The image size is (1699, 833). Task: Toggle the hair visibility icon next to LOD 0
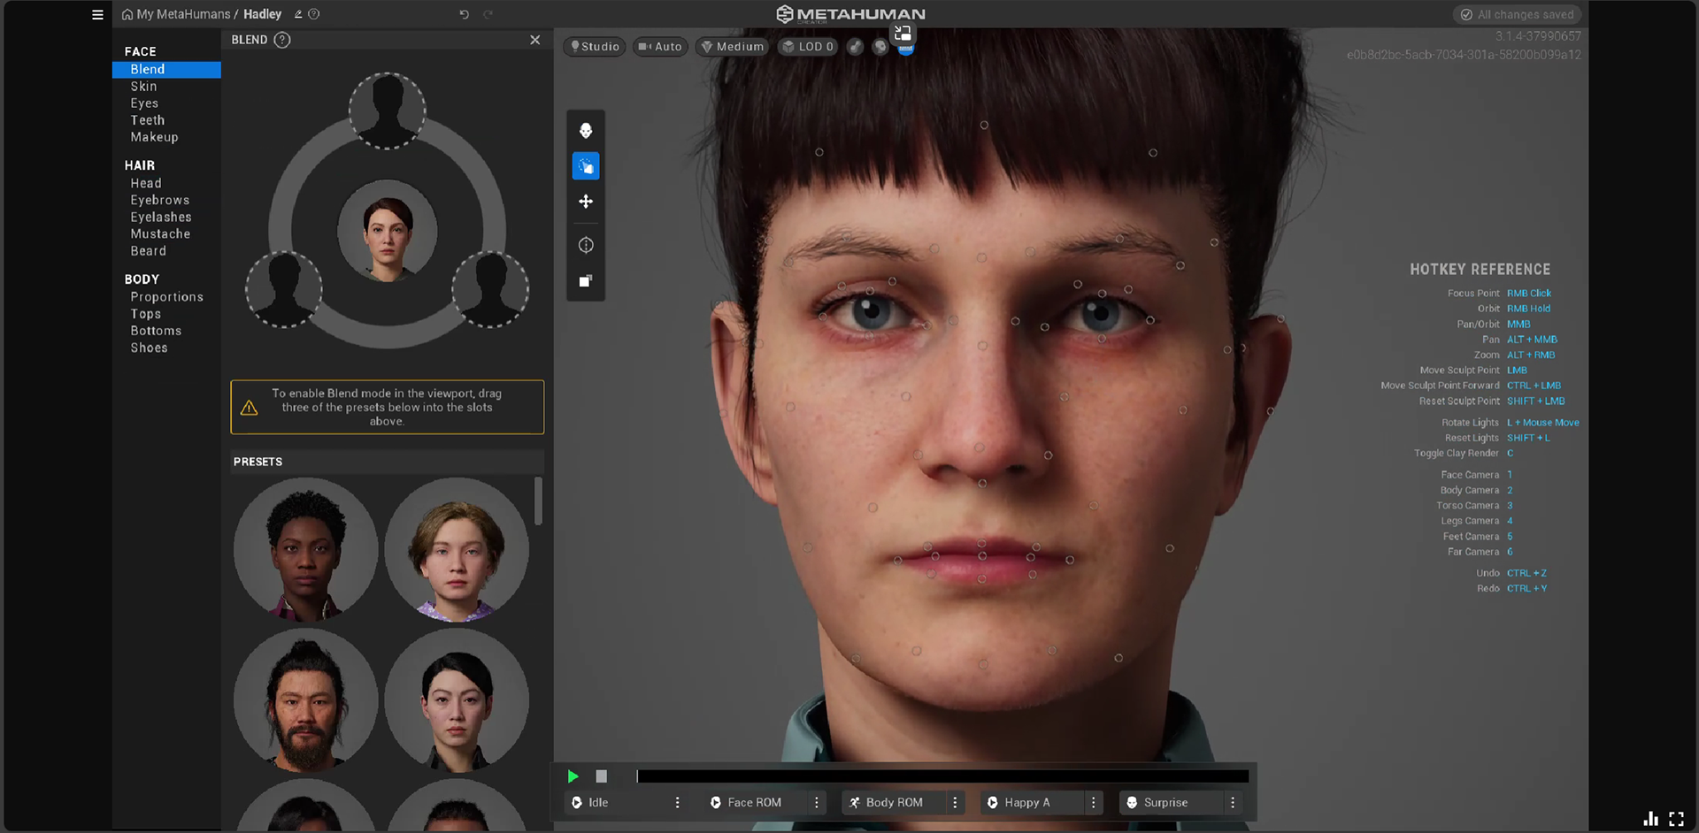click(880, 47)
